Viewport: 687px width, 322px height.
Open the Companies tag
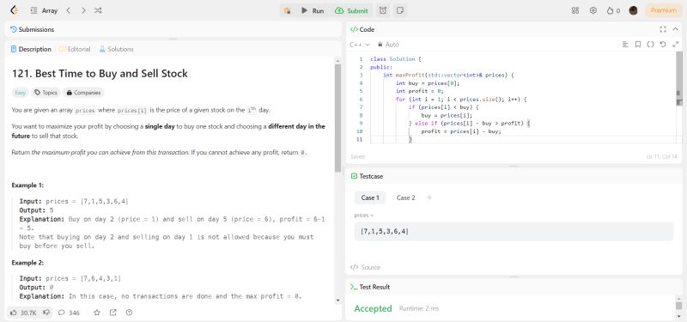coord(83,93)
